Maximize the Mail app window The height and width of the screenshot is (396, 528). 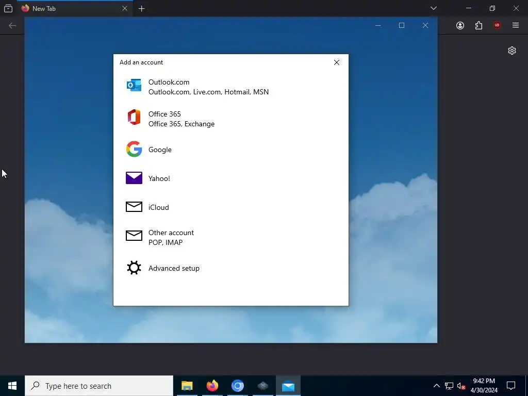401,25
